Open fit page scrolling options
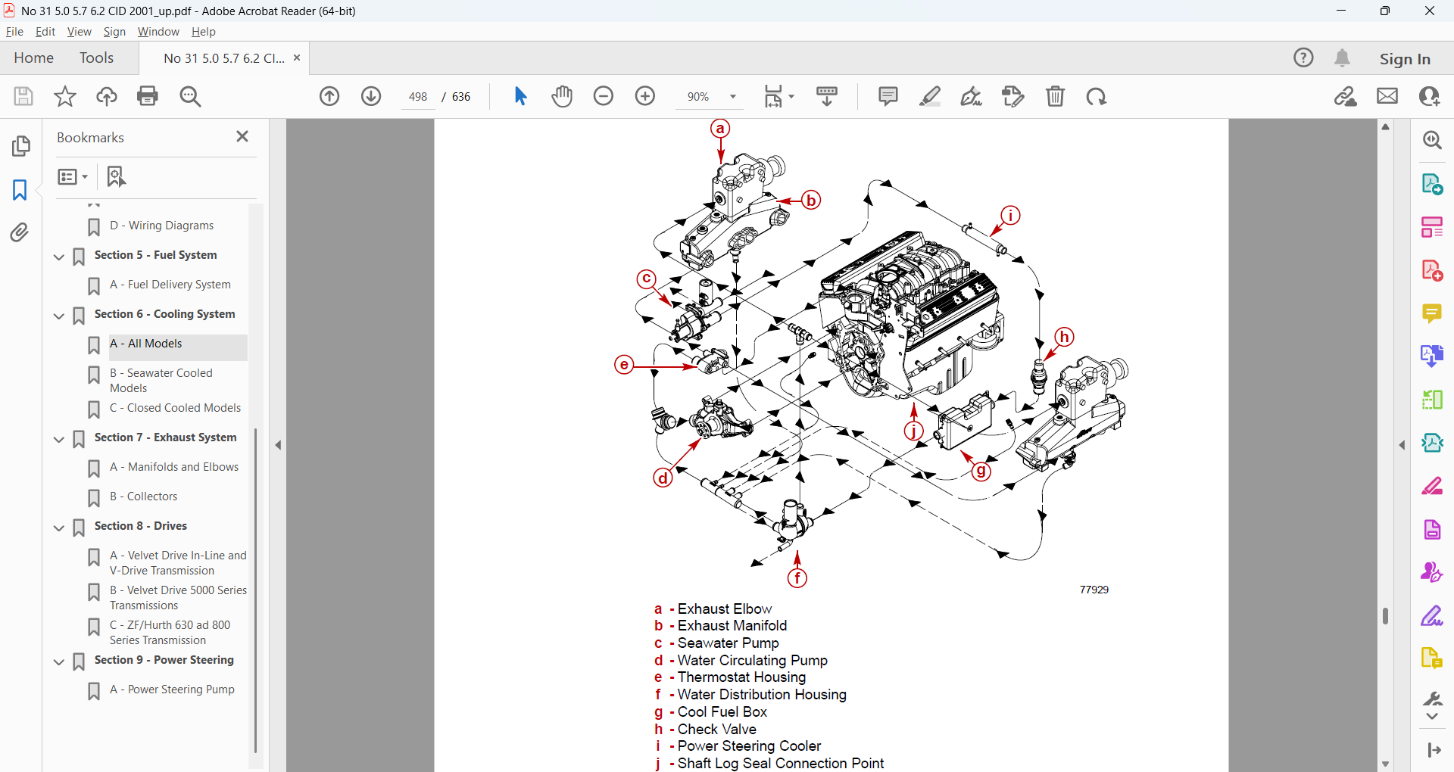Screen dimensions: 1454x772 tap(778, 96)
